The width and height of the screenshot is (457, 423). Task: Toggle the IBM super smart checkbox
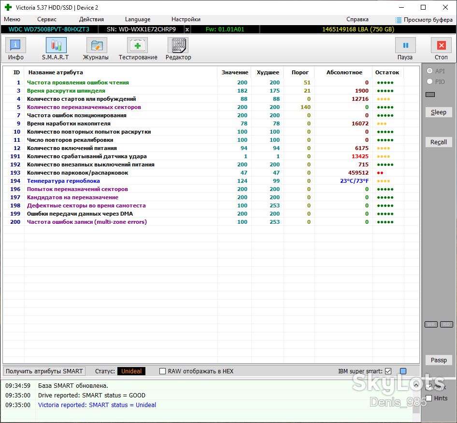click(388, 371)
